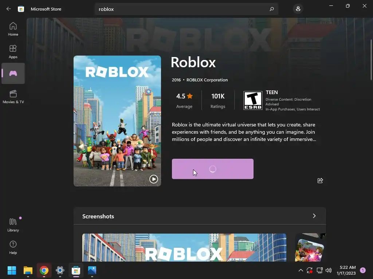Open the notification badge in tray
The image size is (373, 279).
pos(363,270)
